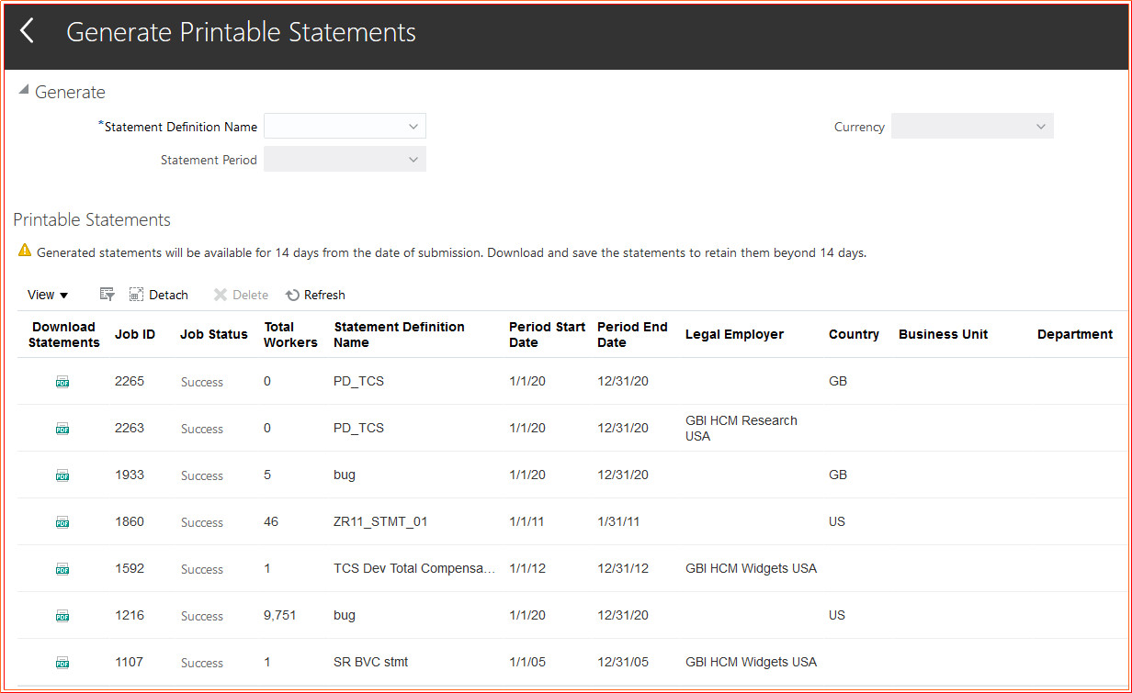The height and width of the screenshot is (693, 1132).
Task: Download PDF statement for job 1592
Action: coord(62,569)
